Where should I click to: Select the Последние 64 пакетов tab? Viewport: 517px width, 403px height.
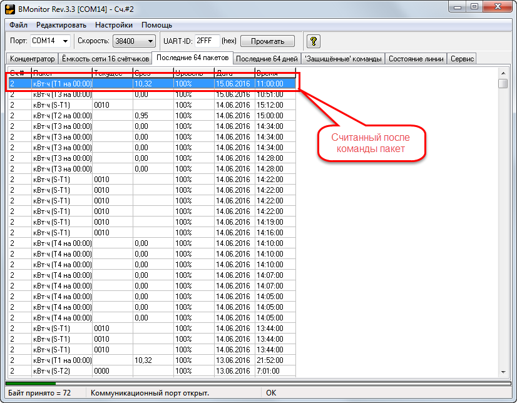(x=193, y=58)
